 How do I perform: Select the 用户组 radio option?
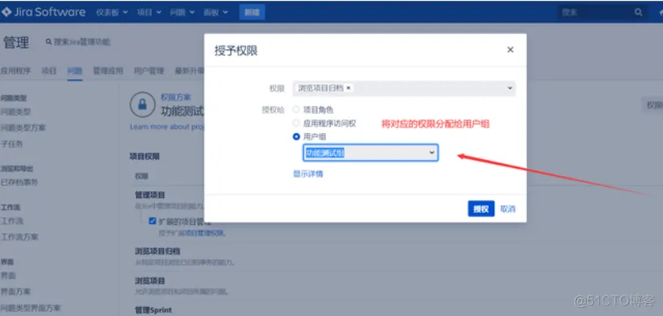(296, 136)
